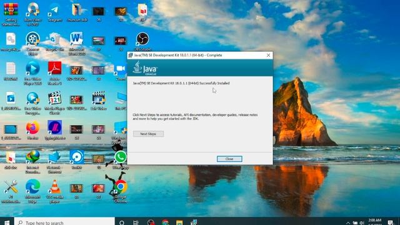Launch OBS Studio from desktop
This screenshot has height=225, width=400.
(142, 41)
